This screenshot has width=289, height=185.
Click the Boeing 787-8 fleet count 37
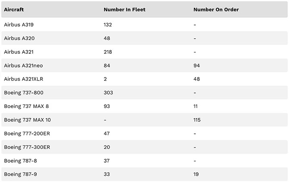pyautogui.click(x=107, y=160)
